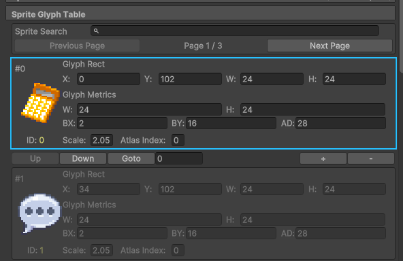The image size is (403, 261).
Task: Click Glyph Metrics H field of sprite #1
Action: pyautogui.click(x=312, y=220)
